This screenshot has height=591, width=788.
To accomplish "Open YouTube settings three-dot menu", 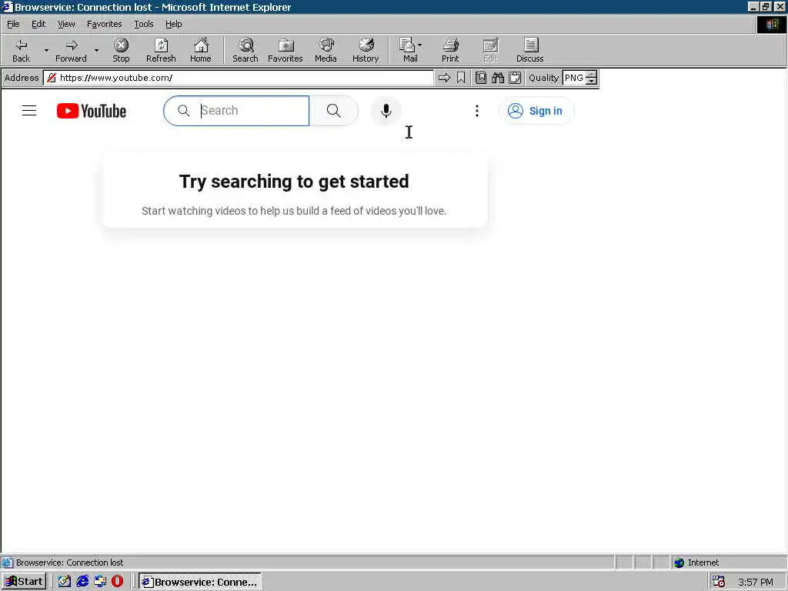I will pyautogui.click(x=477, y=111).
